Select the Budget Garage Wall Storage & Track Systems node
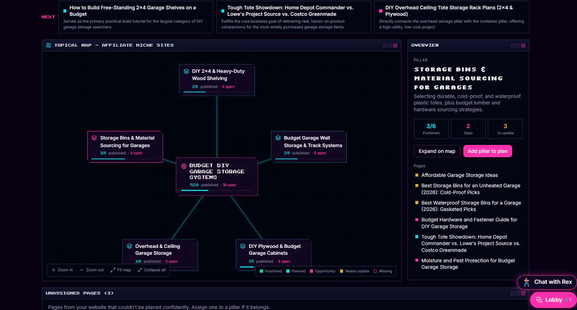The width and height of the screenshot is (577, 310). (x=309, y=147)
